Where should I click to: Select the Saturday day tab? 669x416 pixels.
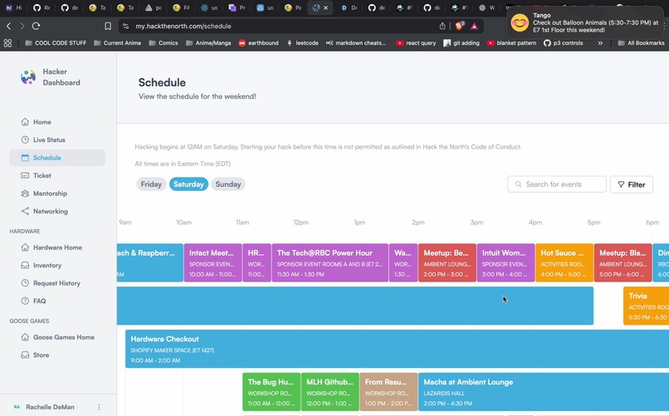[x=188, y=184]
